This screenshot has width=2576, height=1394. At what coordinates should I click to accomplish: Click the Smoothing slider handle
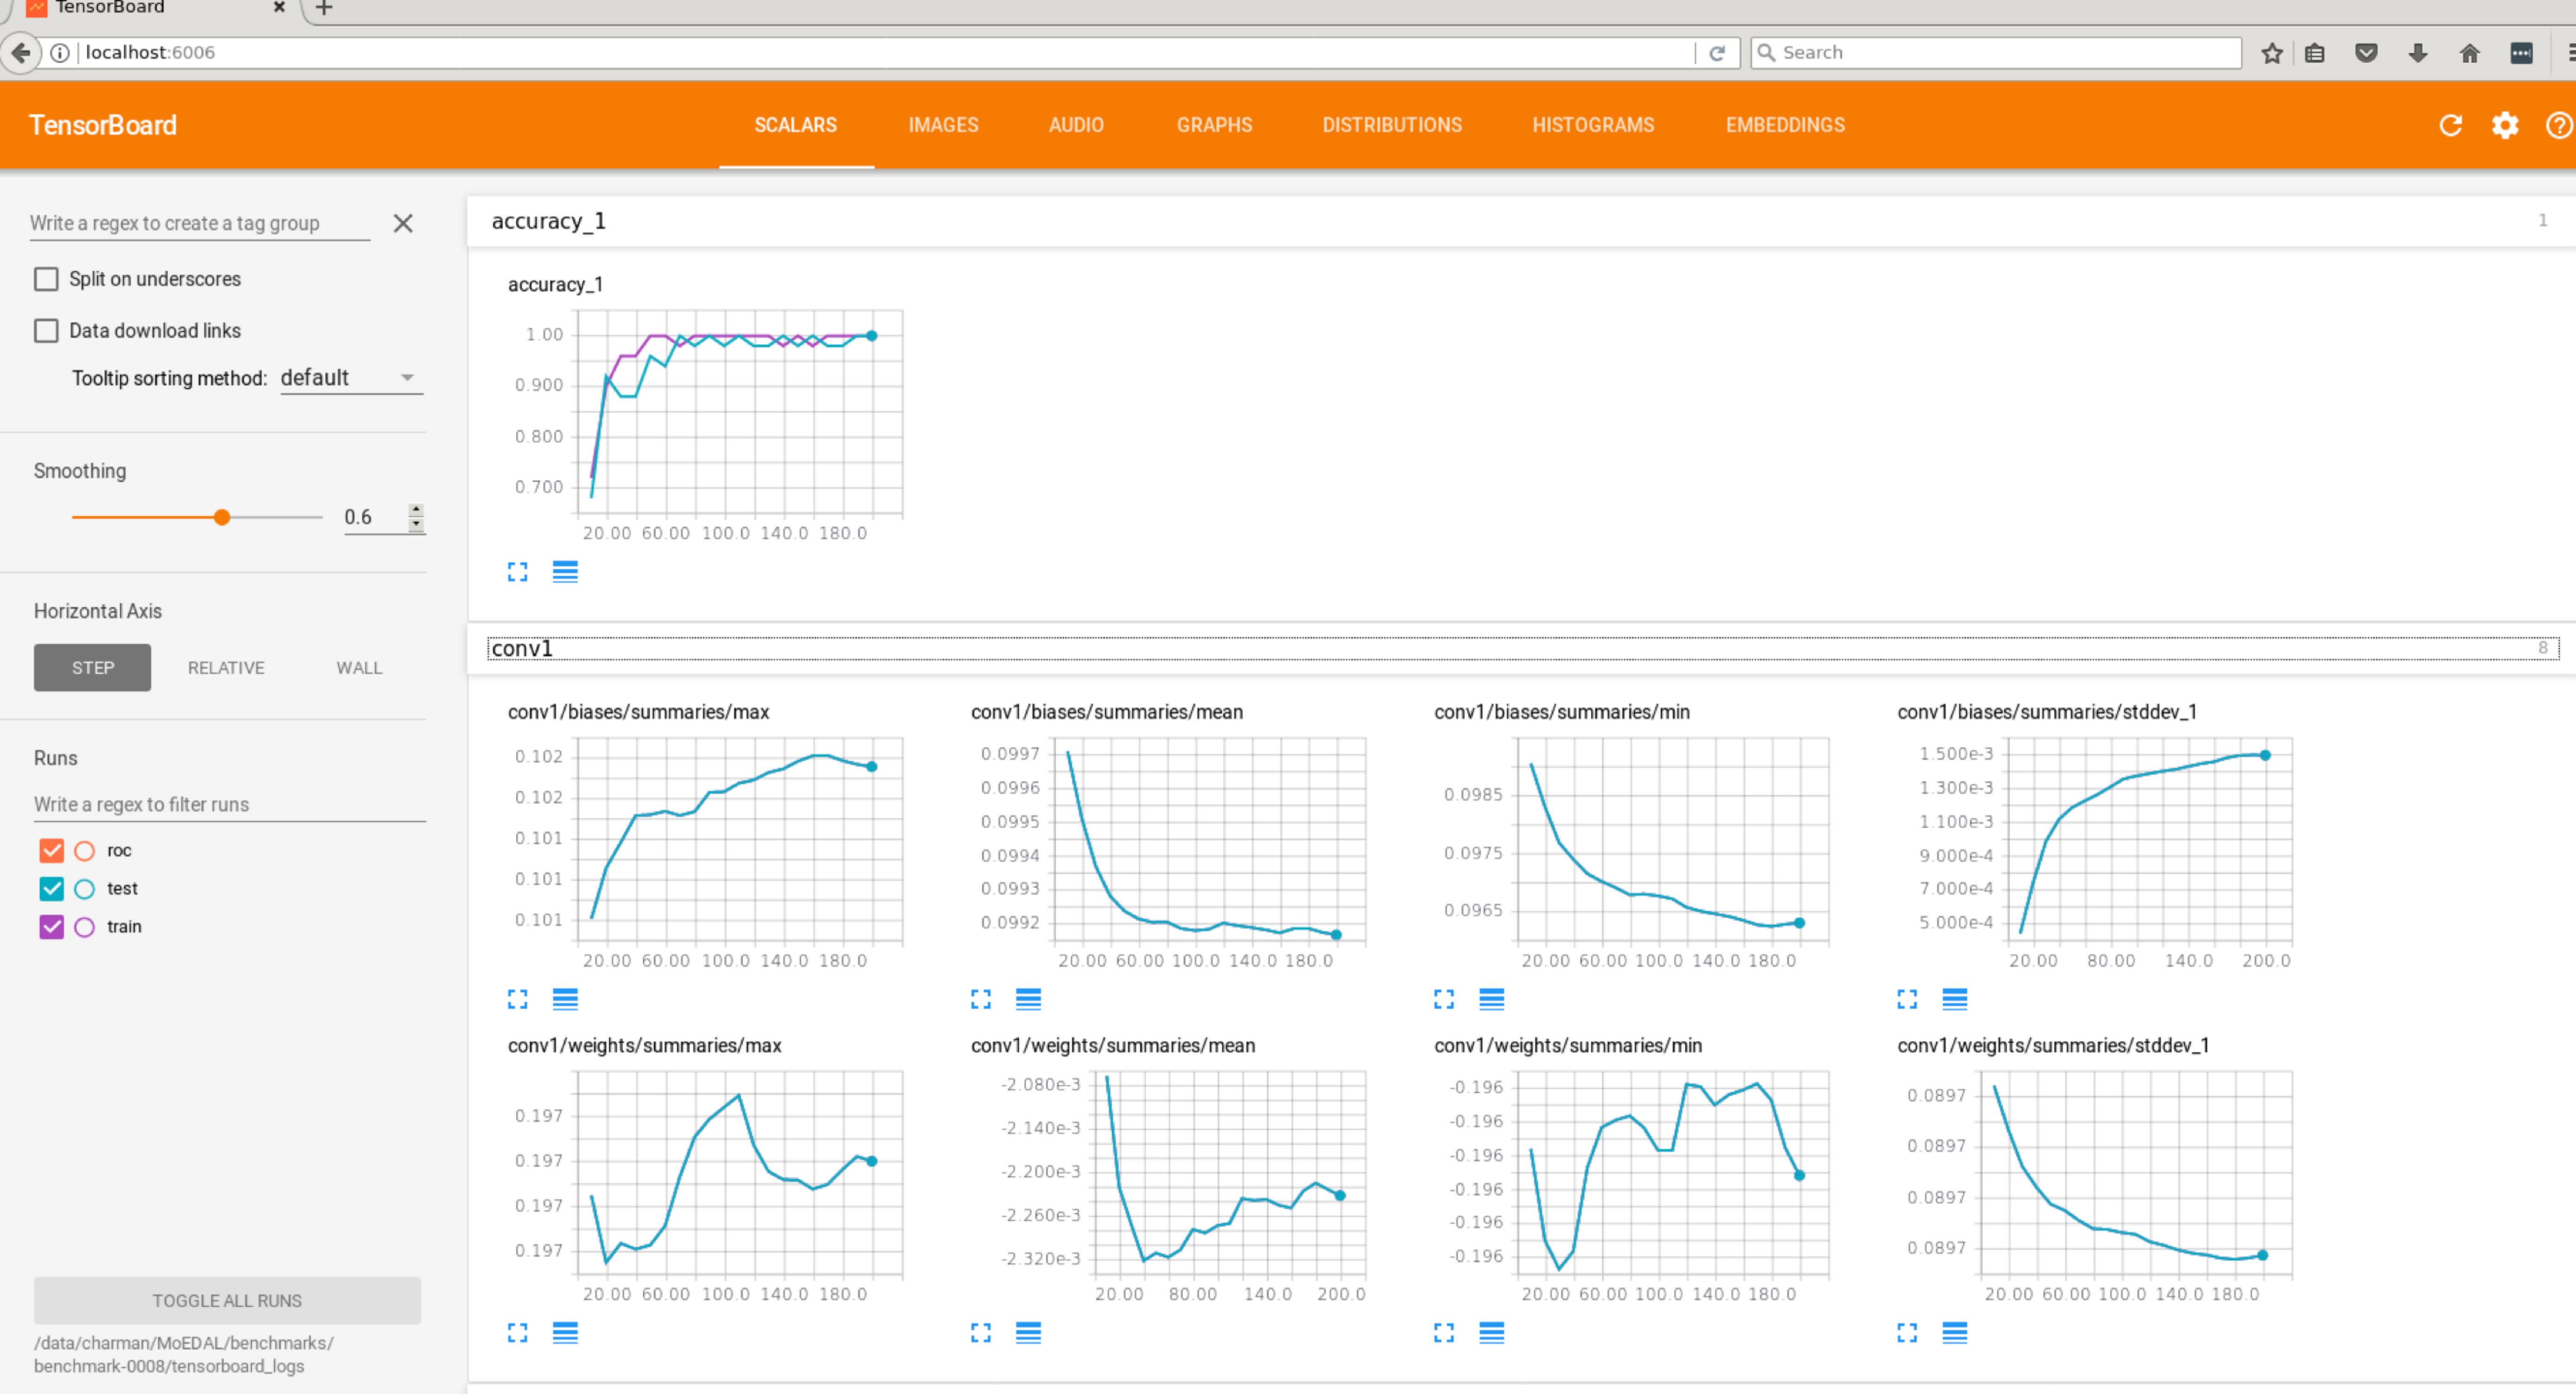click(x=222, y=517)
